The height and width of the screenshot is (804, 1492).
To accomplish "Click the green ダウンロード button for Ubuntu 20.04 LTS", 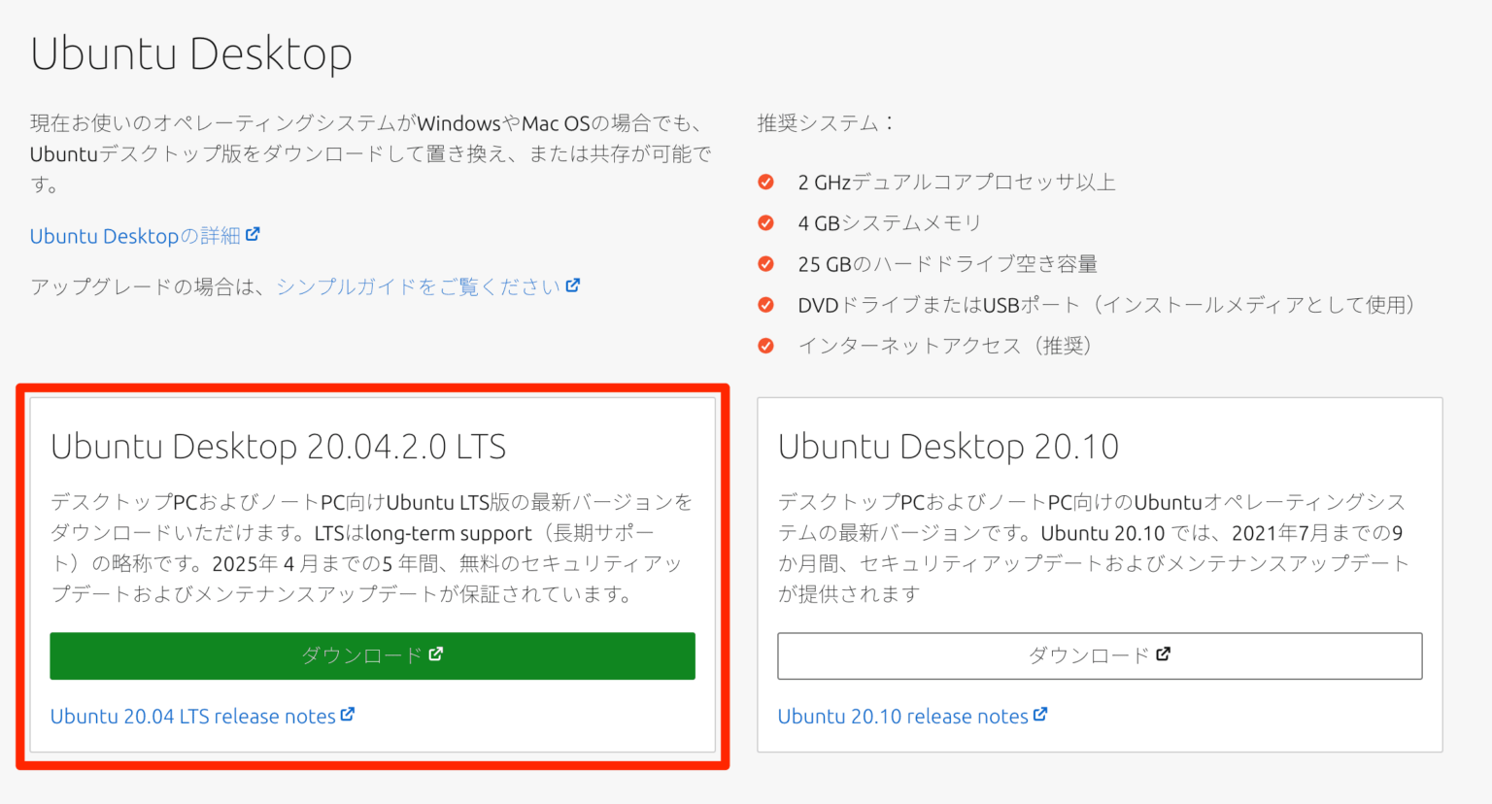I will (372, 655).
